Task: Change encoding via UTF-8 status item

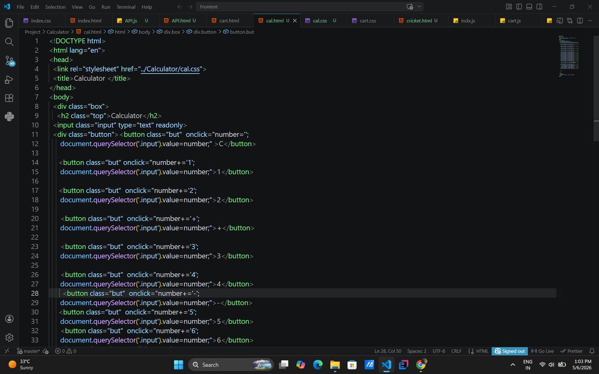Action: 439,351
